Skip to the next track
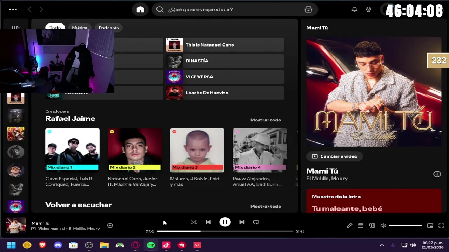Image resolution: width=449 pixels, height=252 pixels. coord(242,222)
